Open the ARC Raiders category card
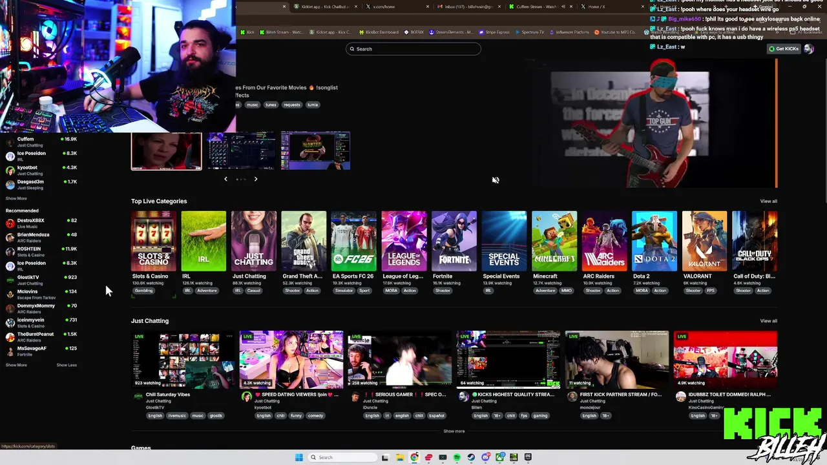The image size is (827, 465). pyautogui.click(x=604, y=241)
